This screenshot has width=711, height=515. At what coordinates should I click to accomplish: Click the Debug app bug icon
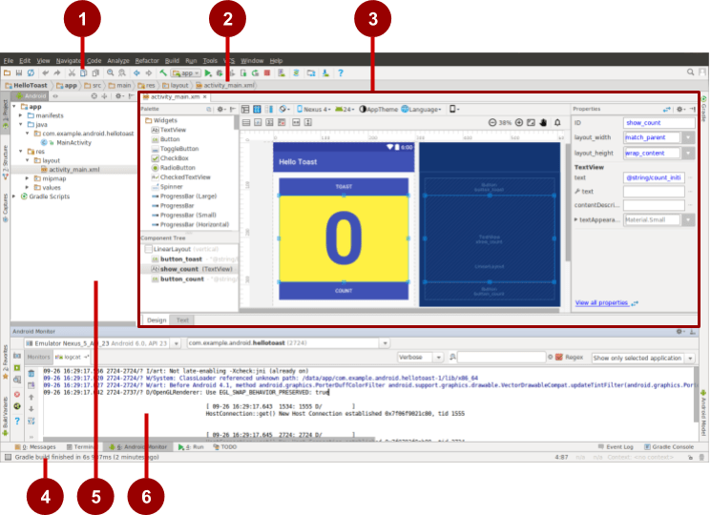pyautogui.click(x=220, y=72)
